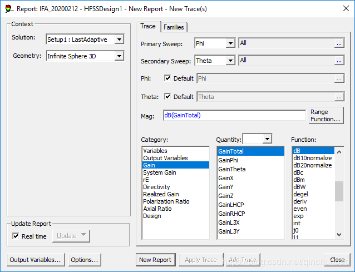Viewport: 355px width, 272px height.
Task: Select dB20normalize function
Action: click(313, 165)
